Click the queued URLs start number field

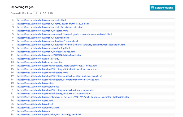click(x=36, y=13)
